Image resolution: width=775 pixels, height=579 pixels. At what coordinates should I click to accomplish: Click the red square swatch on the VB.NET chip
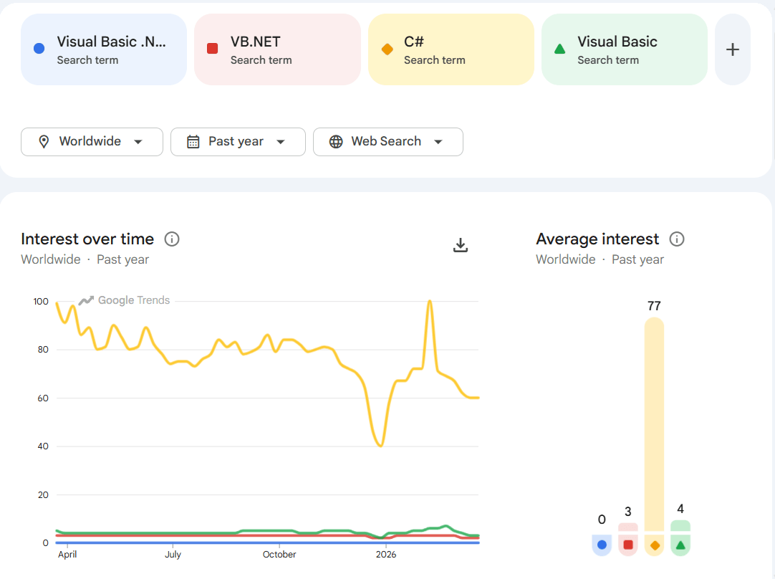point(211,48)
